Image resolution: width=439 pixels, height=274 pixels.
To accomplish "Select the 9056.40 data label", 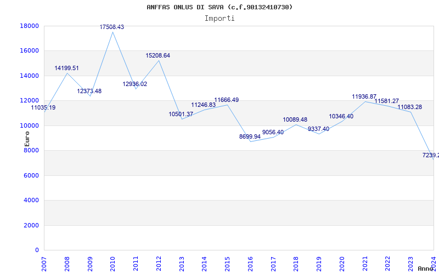I will click(273, 132).
